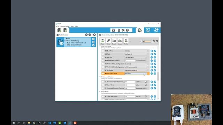Refresh the SB Stop Bits setting
223x125 pixels.
click(152, 57)
